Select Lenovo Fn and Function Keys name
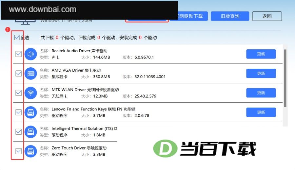This screenshot has width=295, height=170. [x=93, y=109]
